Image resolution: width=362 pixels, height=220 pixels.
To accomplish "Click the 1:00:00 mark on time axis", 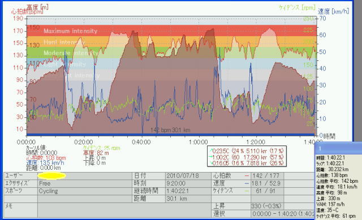I will (199, 142).
